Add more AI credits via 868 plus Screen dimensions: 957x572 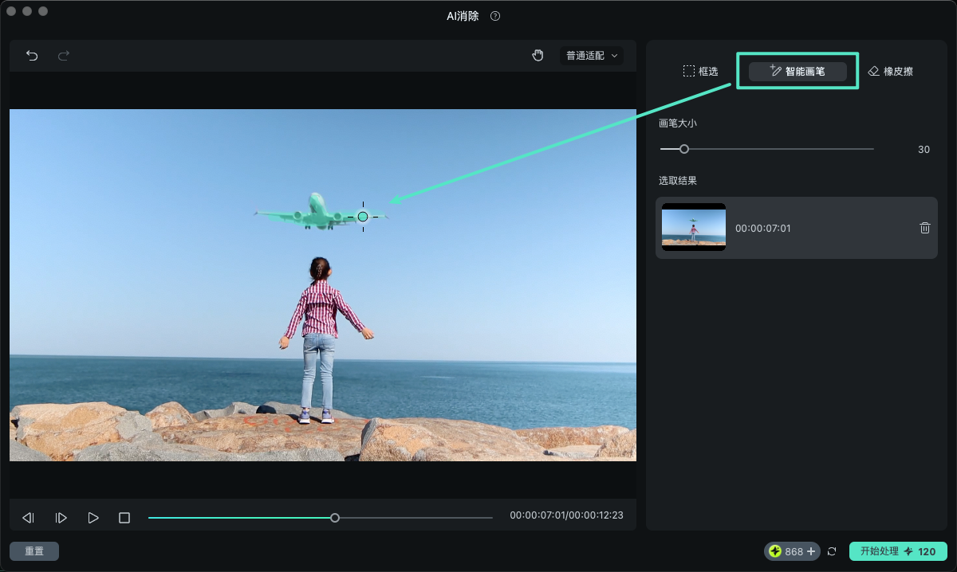(811, 551)
